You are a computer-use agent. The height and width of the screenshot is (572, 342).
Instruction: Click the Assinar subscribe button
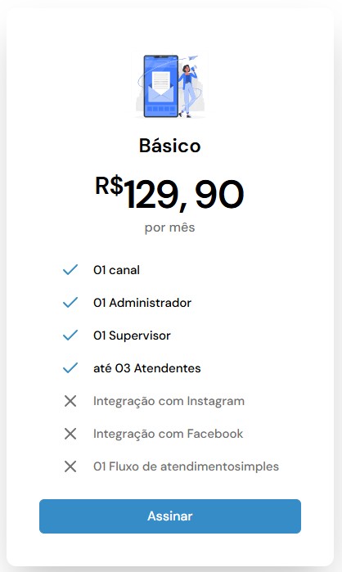tap(170, 516)
